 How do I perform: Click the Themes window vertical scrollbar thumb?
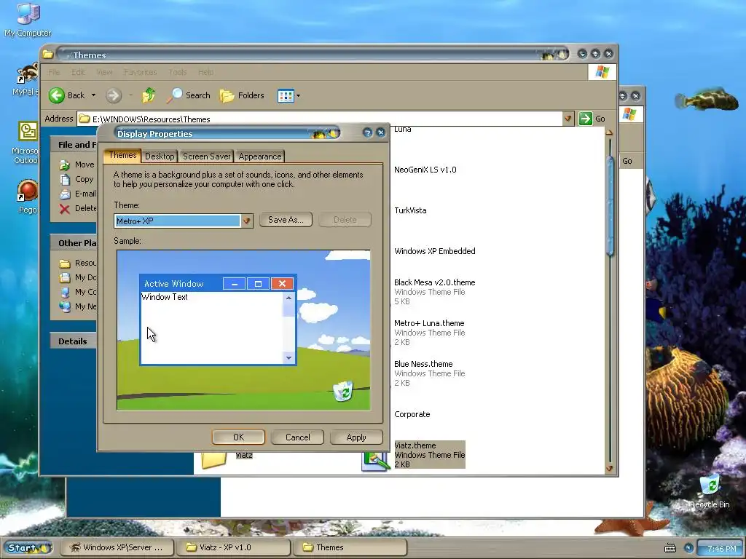coord(610,206)
